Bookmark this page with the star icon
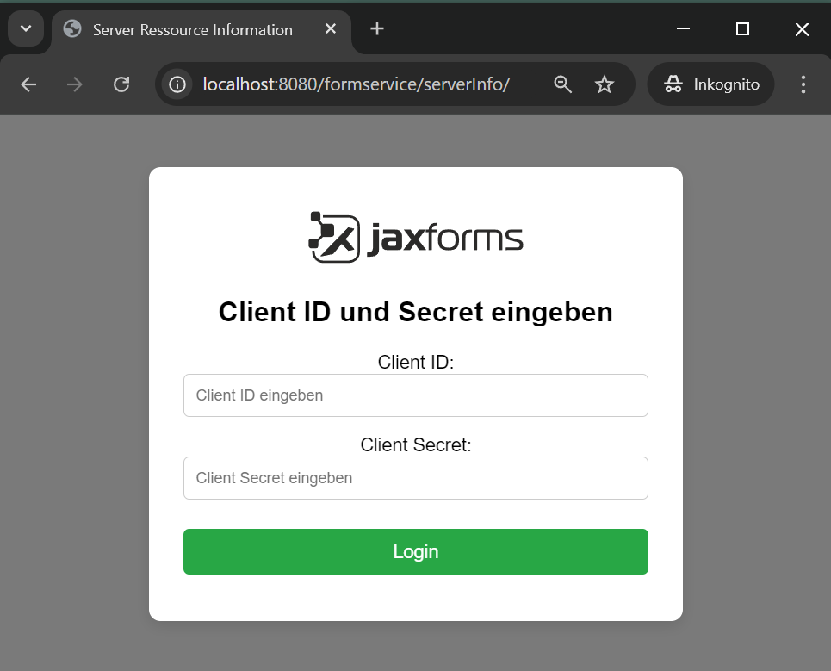Image resolution: width=831 pixels, height=671 pixels. click(x=605, y=84)
